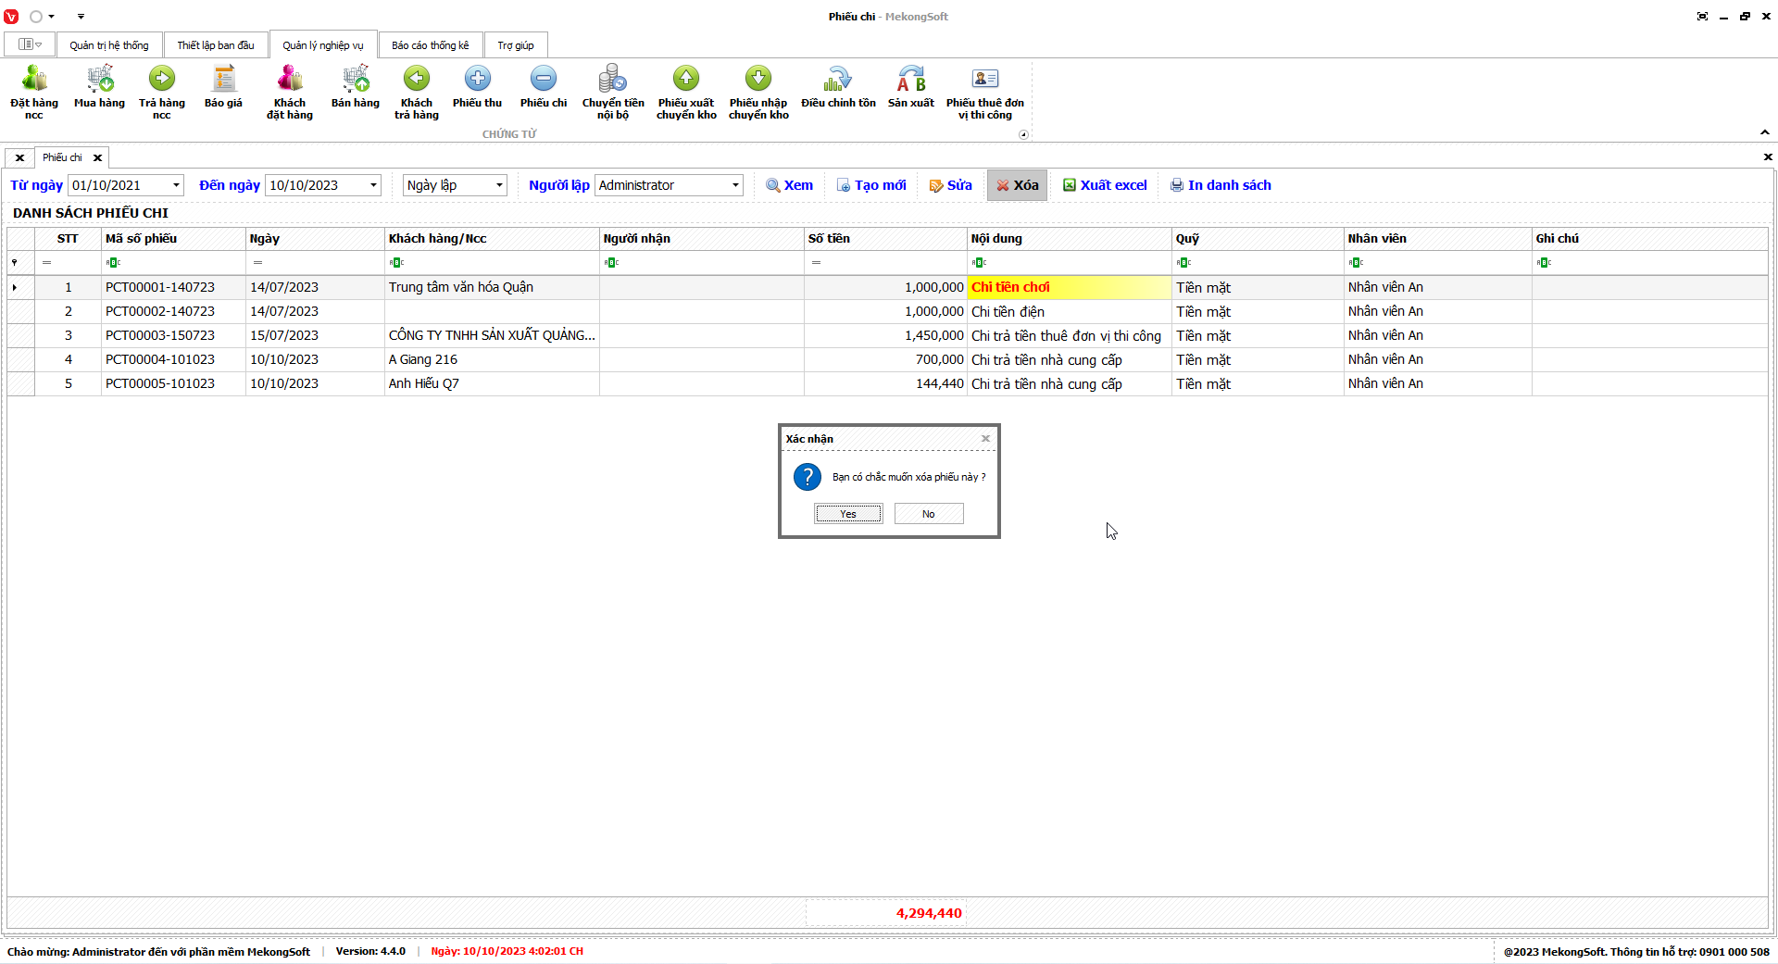
Task: Sort by the Ngày column header
Action: [315, 239]
